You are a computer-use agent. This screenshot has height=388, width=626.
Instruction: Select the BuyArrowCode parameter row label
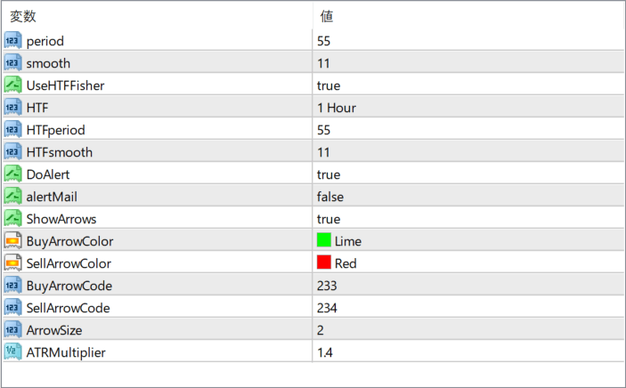click(x=69, y=286)
